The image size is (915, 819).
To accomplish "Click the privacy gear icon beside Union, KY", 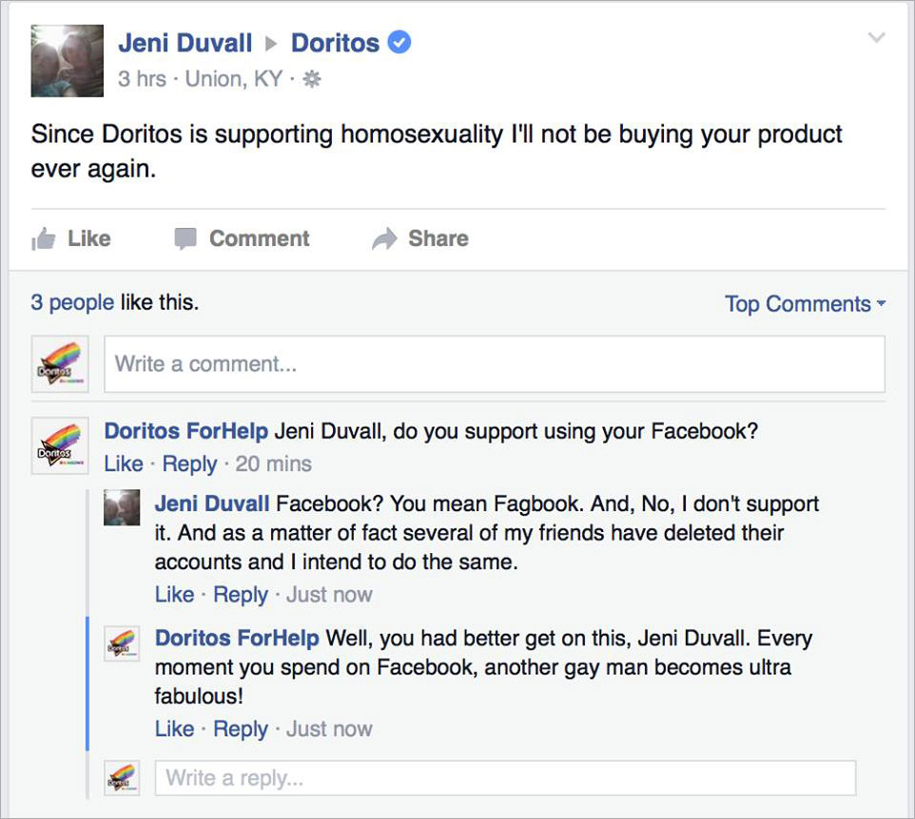I will point(311,80).
